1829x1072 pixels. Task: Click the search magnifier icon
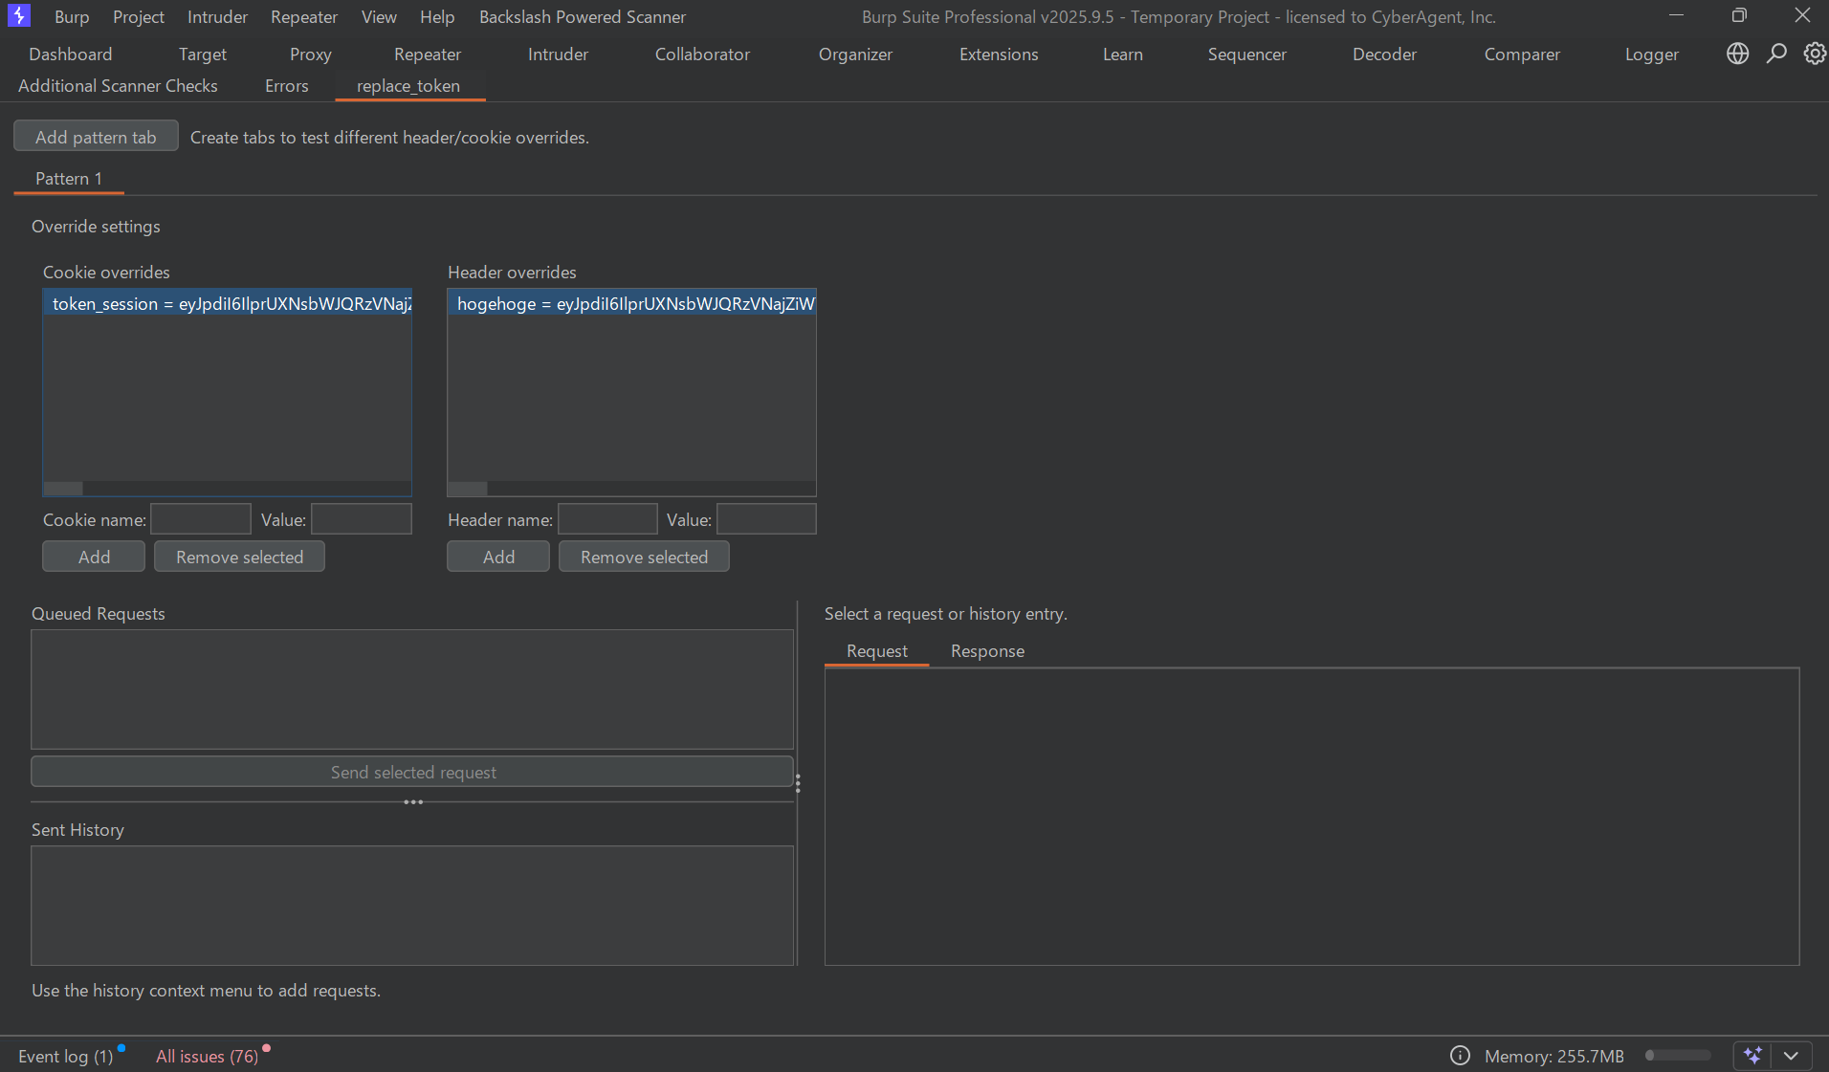pyautogui.click(x=1776, y=54)
